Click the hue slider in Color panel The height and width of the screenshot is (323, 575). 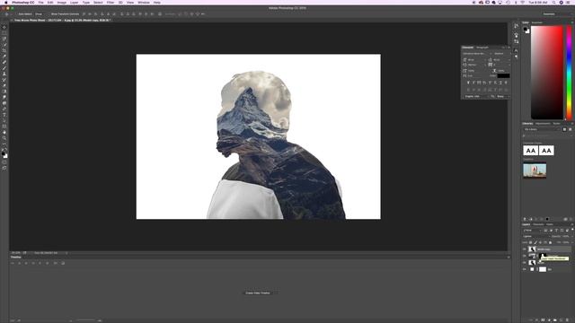click(x=569, y=73)
